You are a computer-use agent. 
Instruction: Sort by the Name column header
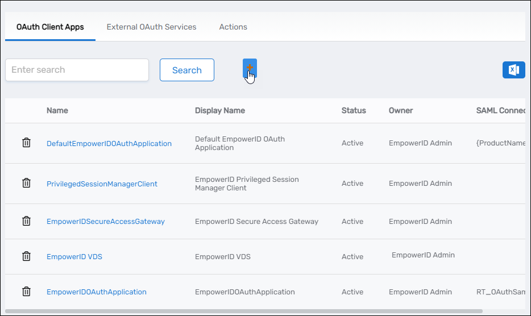coord(57,110)
